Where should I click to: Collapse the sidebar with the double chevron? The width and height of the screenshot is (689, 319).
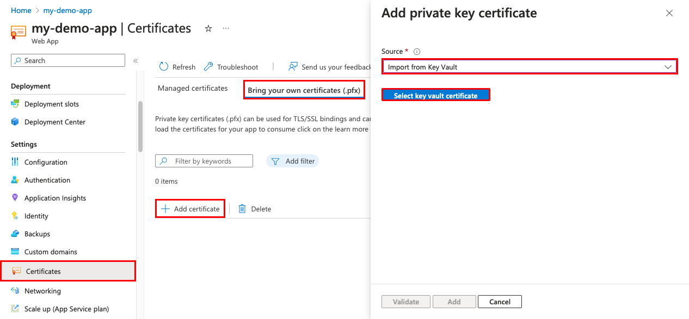coord(136,61)
